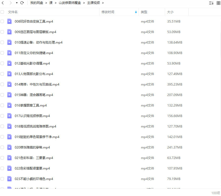
Task: Go back with the left arrow
Action: coord(3,3)
